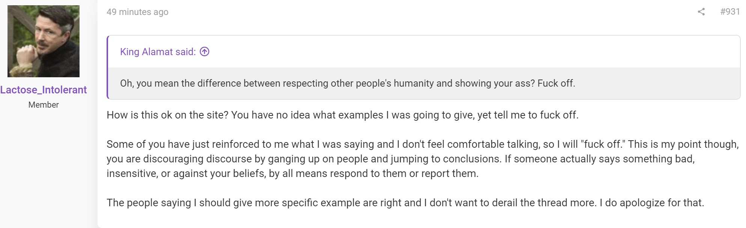Viewport: 746px width, 228px height.
Task: Click the phrase 'This is my point though,'
Action: 683,144
